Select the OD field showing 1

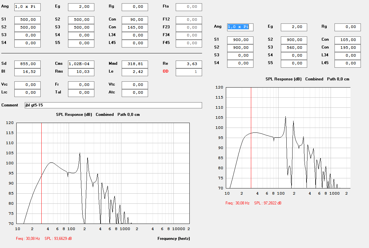click(189, 72)
